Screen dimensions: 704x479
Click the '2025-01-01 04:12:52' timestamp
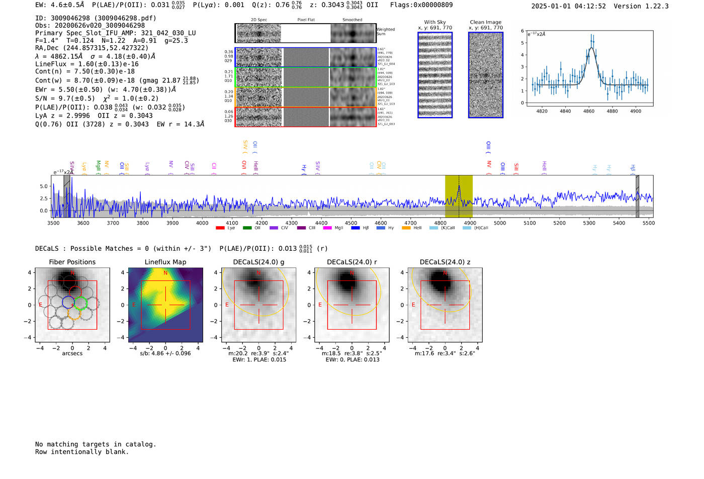(569, 6)
